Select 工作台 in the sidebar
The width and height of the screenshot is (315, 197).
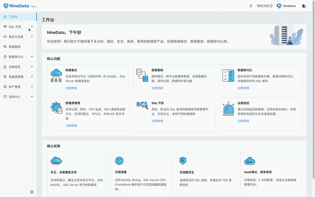18,17
